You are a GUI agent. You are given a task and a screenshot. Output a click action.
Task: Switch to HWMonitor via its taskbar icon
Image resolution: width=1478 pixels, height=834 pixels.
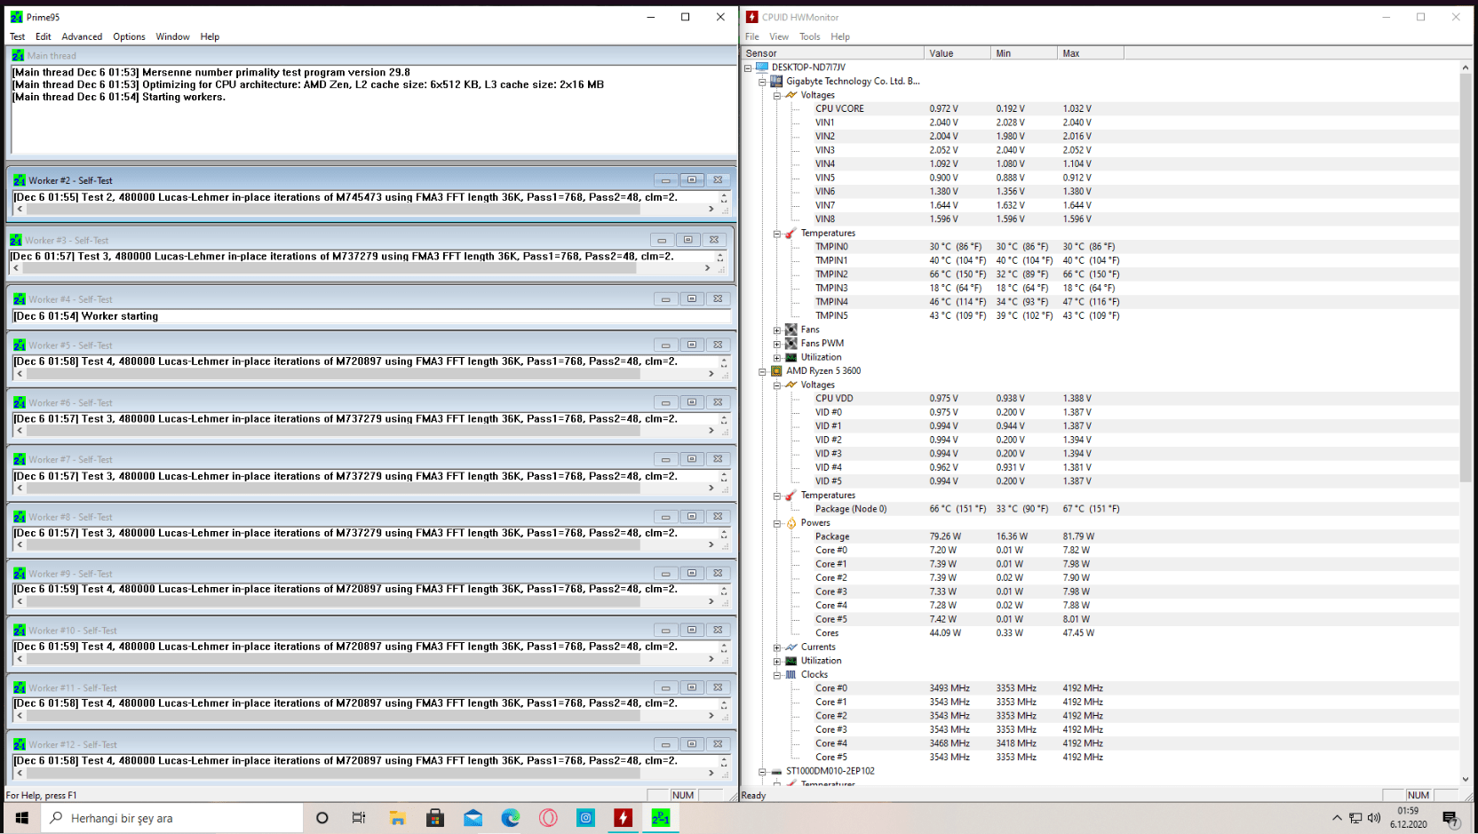pos(624,818)
